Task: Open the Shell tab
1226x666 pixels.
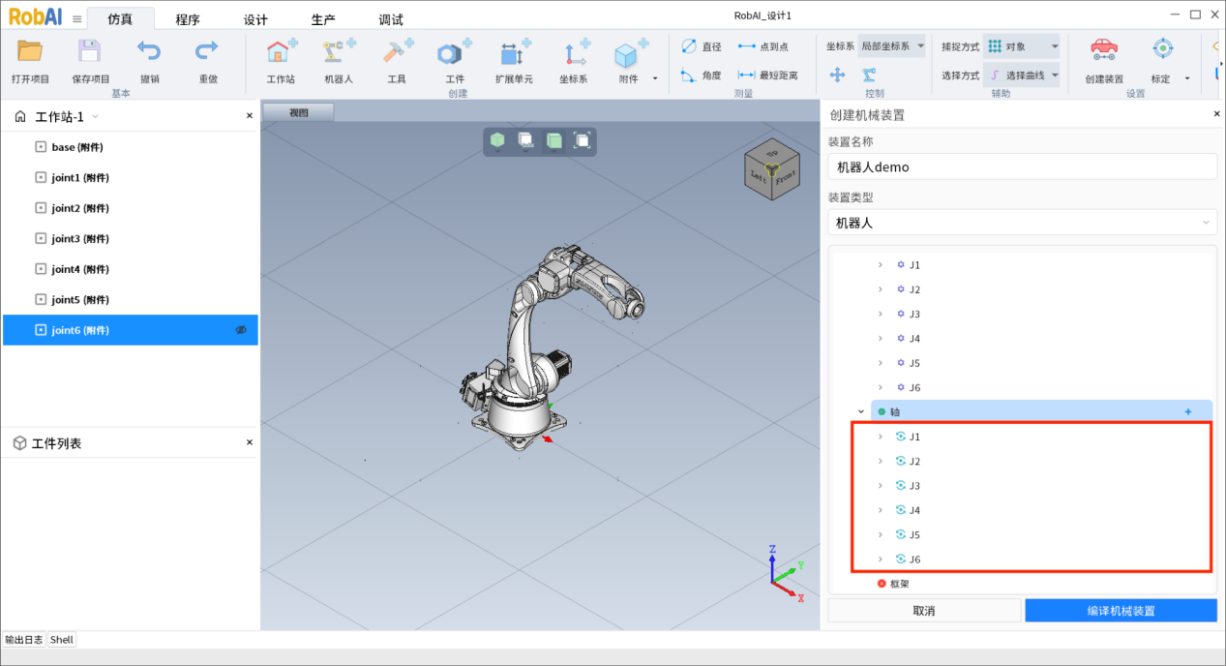Action: (x=62, y=640)
